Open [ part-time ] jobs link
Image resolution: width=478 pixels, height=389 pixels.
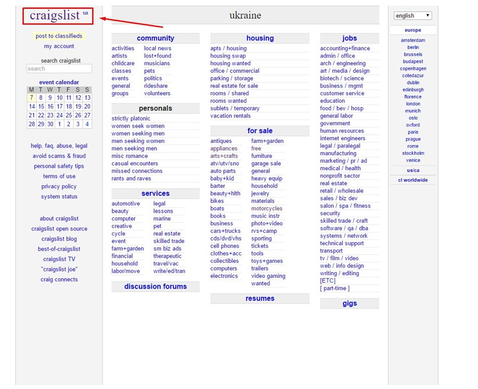click(335, 288)
